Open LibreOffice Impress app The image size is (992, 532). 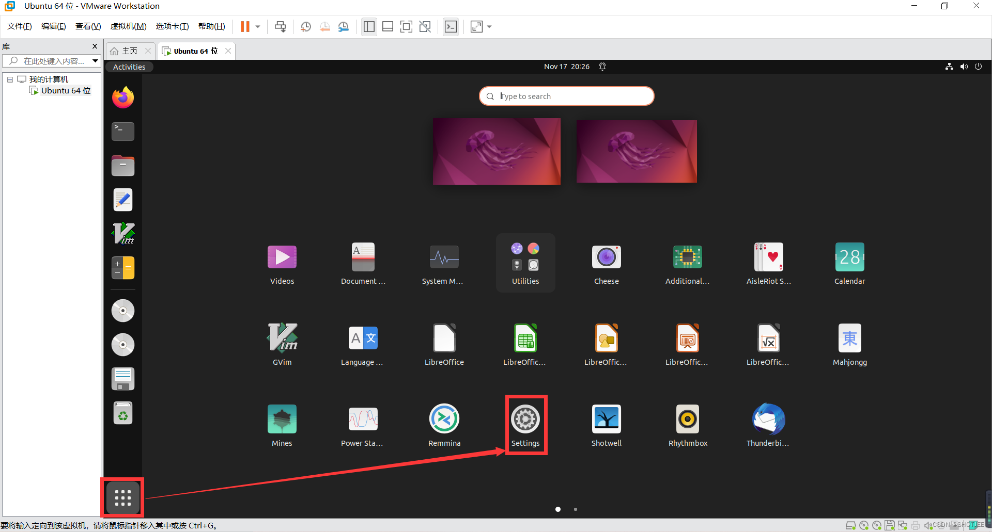click(x=688, y=344)
